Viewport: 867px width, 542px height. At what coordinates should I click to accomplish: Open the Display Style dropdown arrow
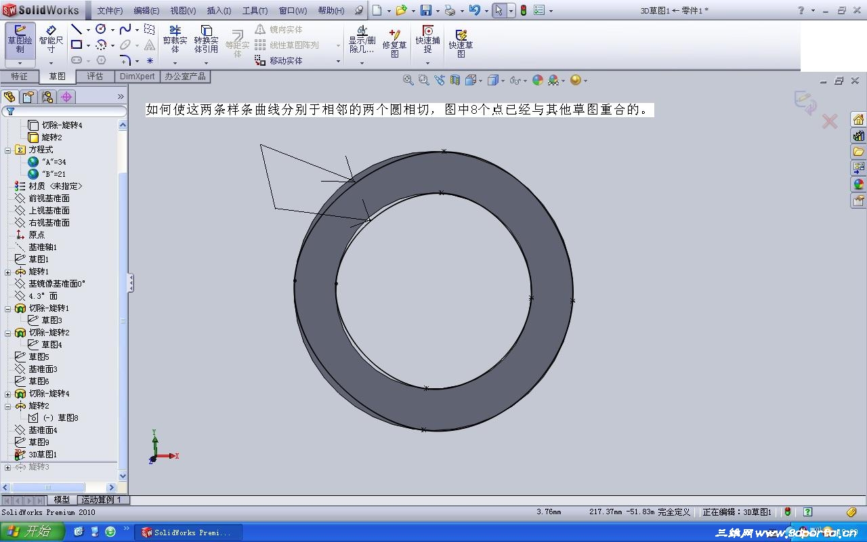point(503,81)
